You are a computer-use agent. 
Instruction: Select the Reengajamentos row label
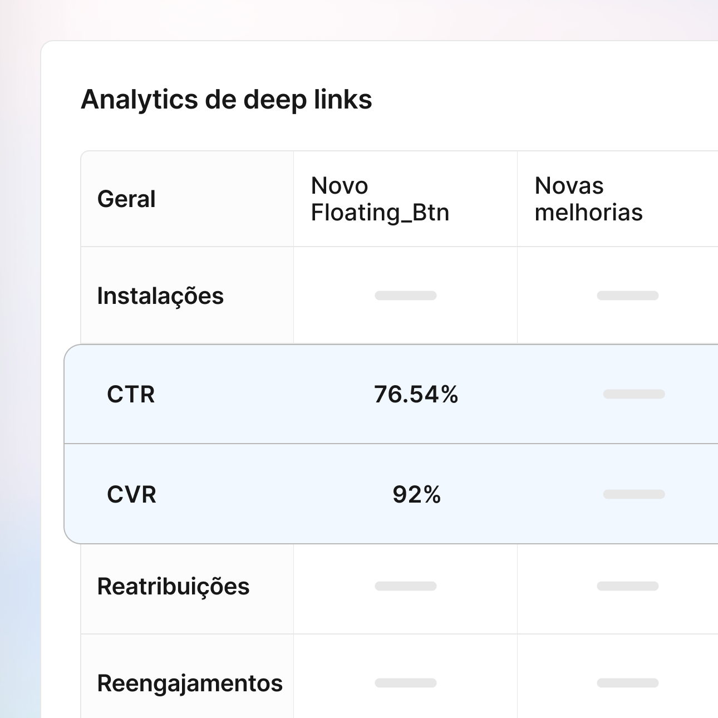pyautogui.click(x=190, y=683)
